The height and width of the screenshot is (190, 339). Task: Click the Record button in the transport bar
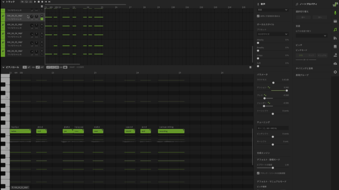click(x=42, y=2)
